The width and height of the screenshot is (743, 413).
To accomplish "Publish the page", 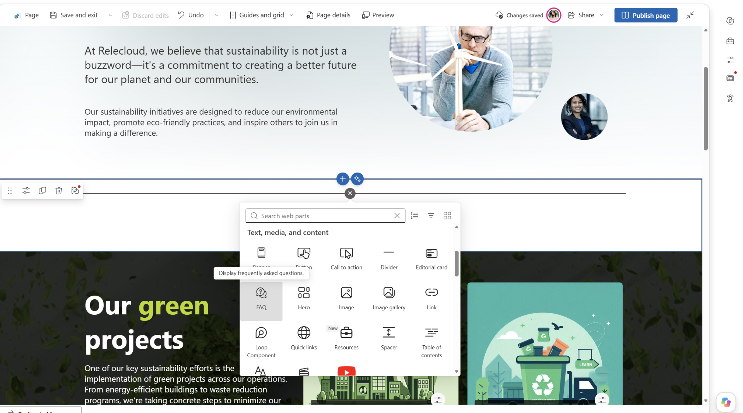I will click(646, 15).
